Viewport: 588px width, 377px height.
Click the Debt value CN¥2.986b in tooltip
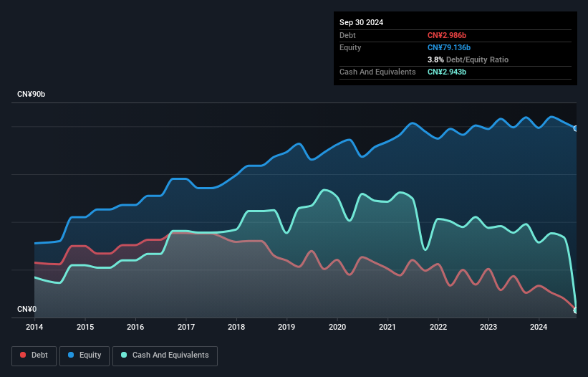(447, 35)
